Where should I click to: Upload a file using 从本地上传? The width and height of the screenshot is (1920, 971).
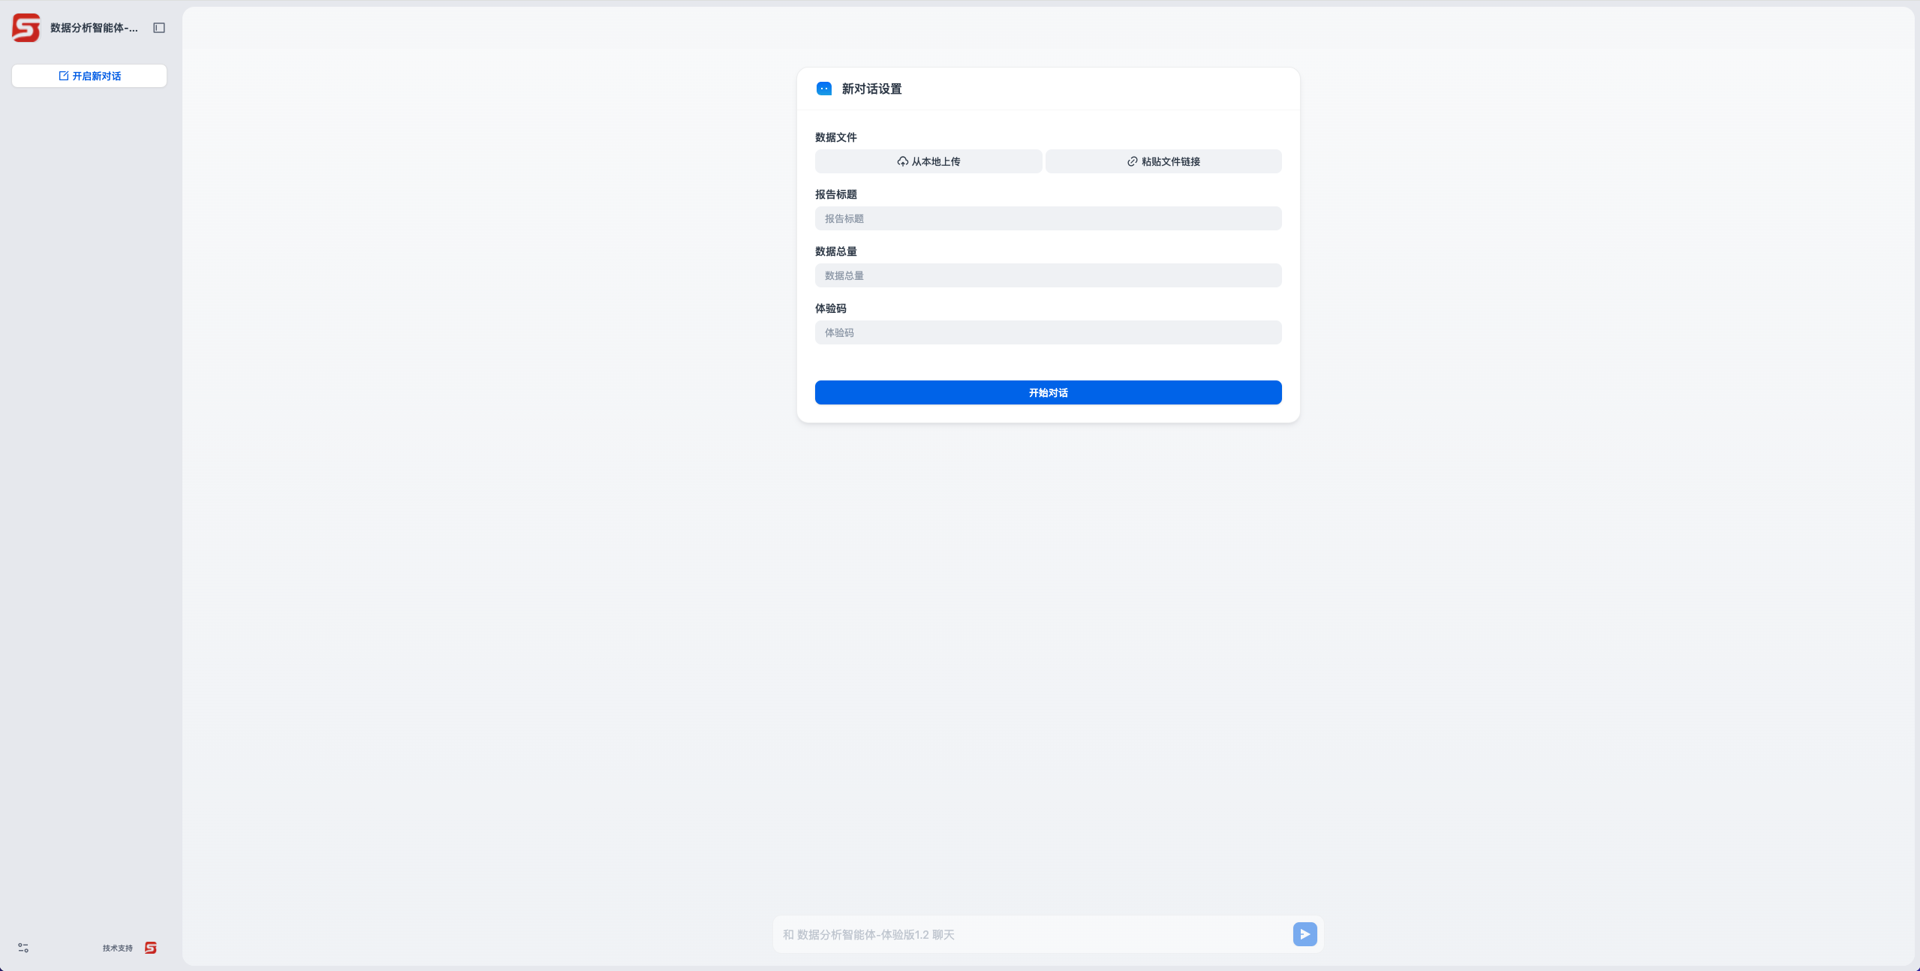coord(928,161)
